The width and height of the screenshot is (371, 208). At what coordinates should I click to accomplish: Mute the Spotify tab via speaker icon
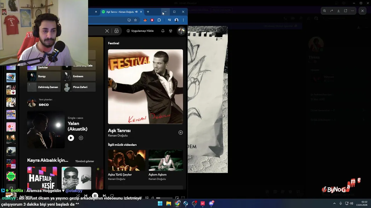tap(137, 12)
